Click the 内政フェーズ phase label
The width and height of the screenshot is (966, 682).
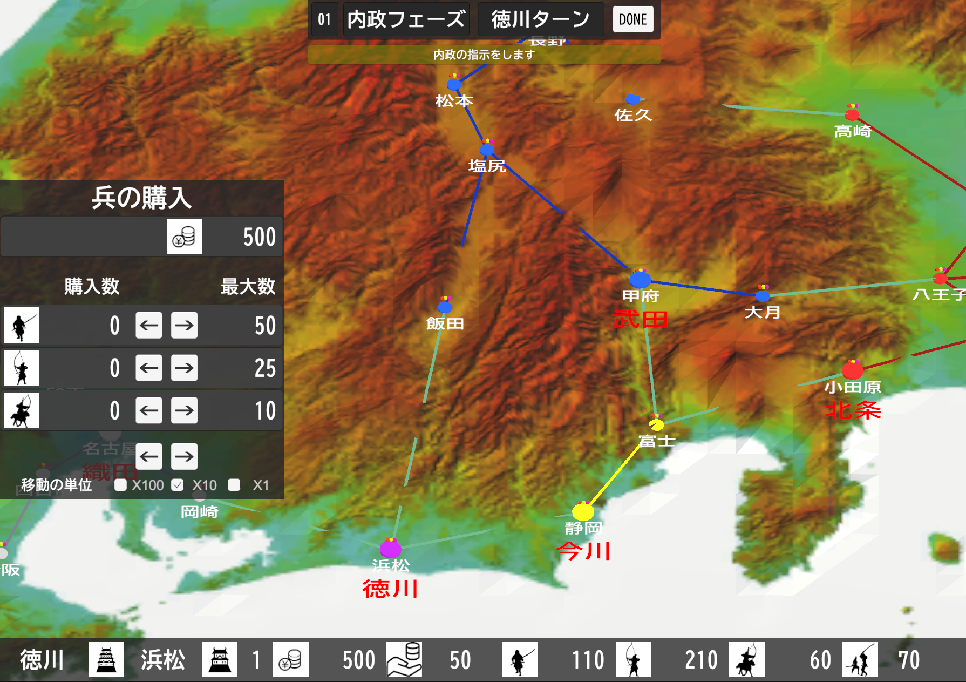[x=406, y=19]
